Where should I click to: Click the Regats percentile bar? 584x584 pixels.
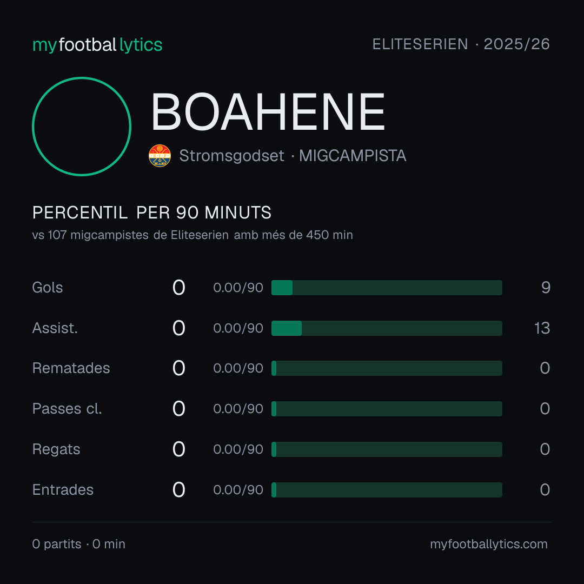pyautogui.click(x=387, y=449)
